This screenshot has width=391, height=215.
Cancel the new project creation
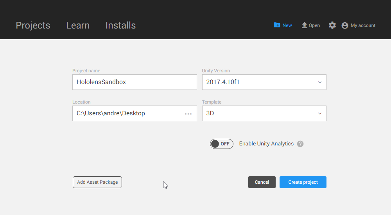point(262,182)
